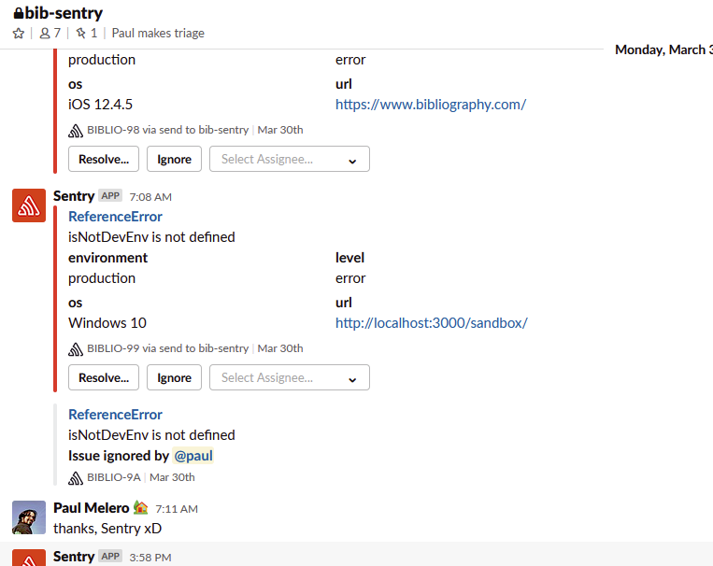View the 7 channel members
Screen dimensions: 713x566
click(50, 34)
